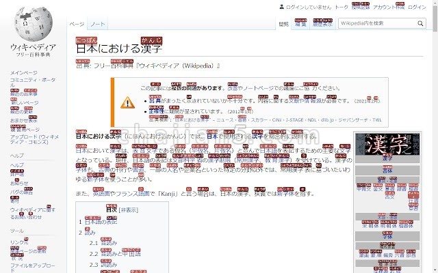438x273 pixels.
Task: Open 六書 link in infobox
Action: click(400, 255)
